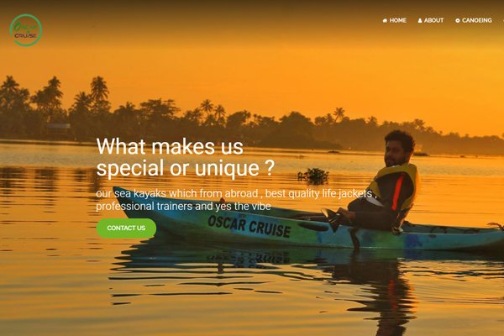504x336 pixels.
Task: Click the green Contact Us button
Action: pyautogui.click(x=126, y=228)
